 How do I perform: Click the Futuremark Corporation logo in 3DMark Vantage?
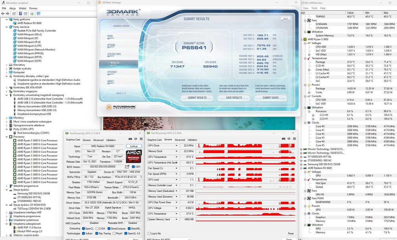pyautogui.click(x=121, y=107)
